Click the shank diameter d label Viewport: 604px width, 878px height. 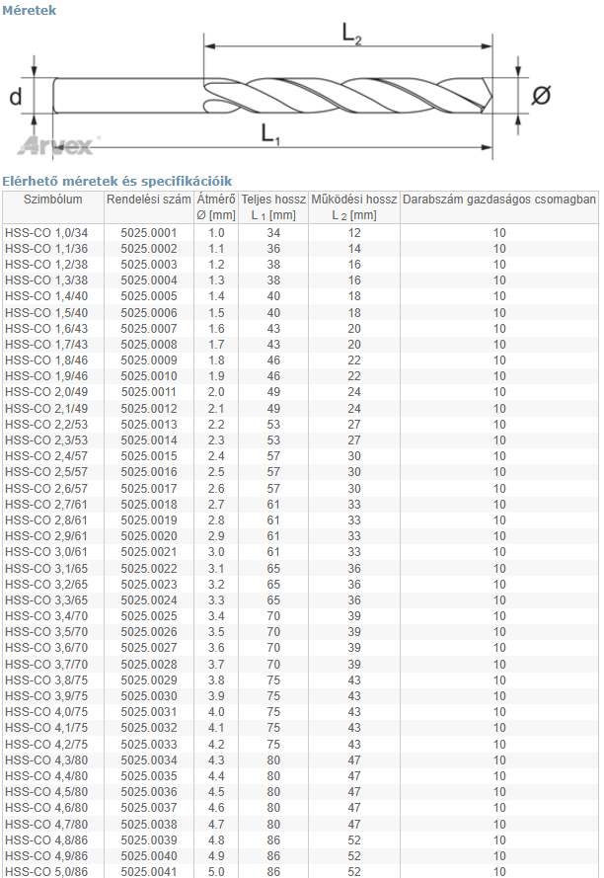pyautogui.click(x=16, y=96)
